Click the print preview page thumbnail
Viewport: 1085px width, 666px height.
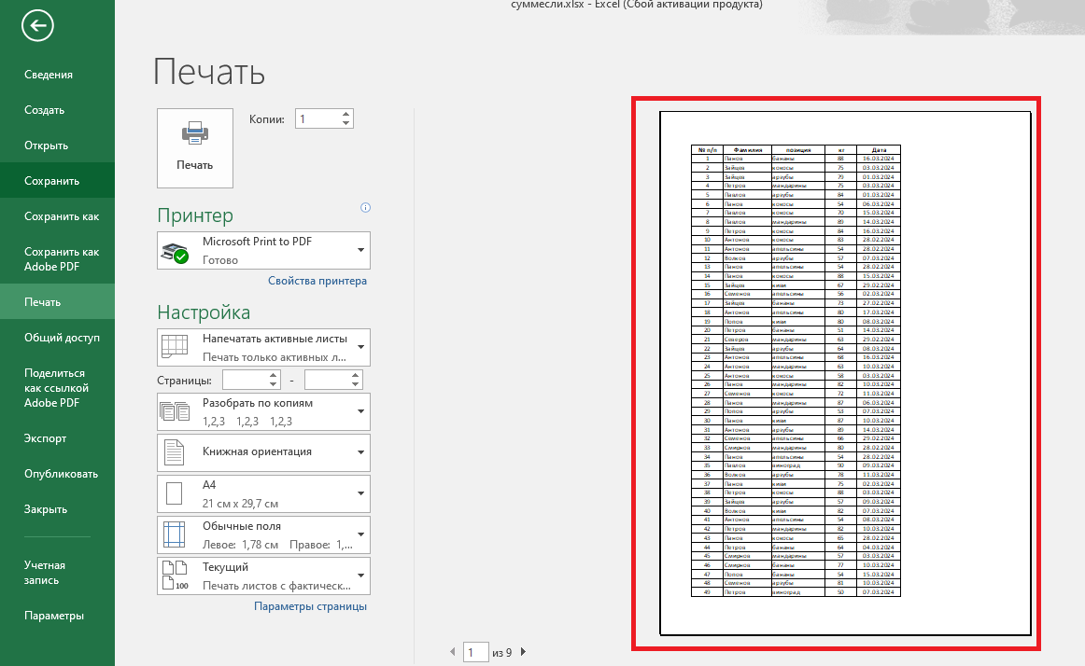[x=845, y=373]
